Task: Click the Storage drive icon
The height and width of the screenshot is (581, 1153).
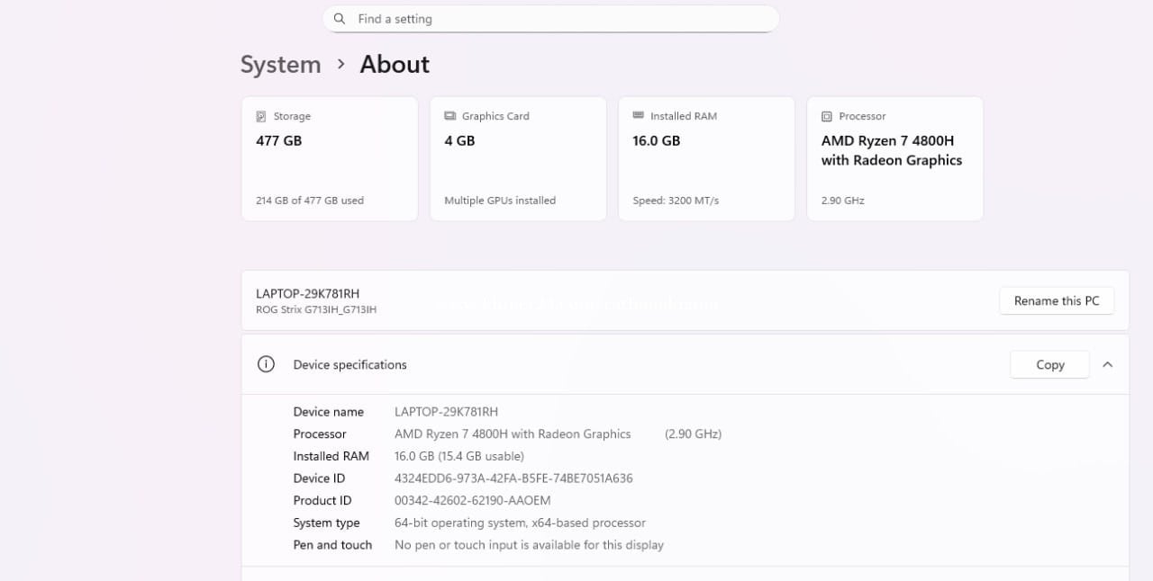Action: [x=261, y=116]
